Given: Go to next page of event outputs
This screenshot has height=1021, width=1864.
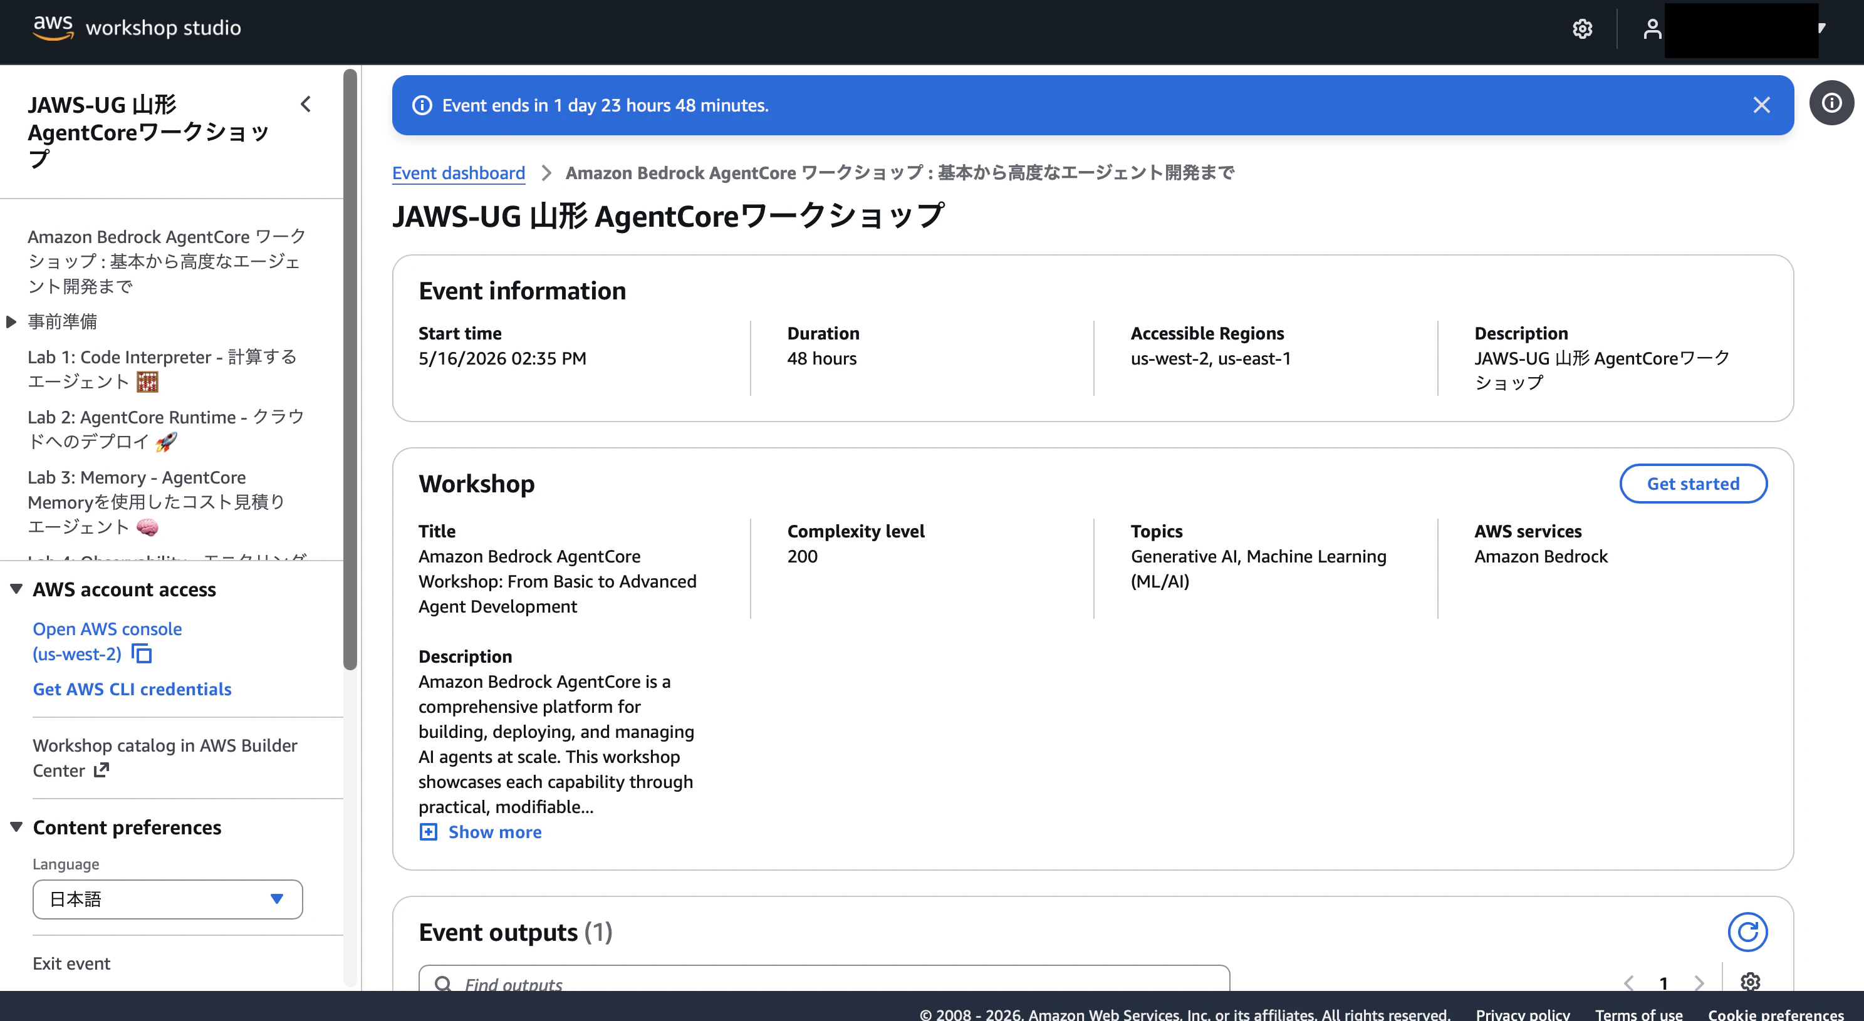Looking at the screenshot, I should pos(1699,983).
